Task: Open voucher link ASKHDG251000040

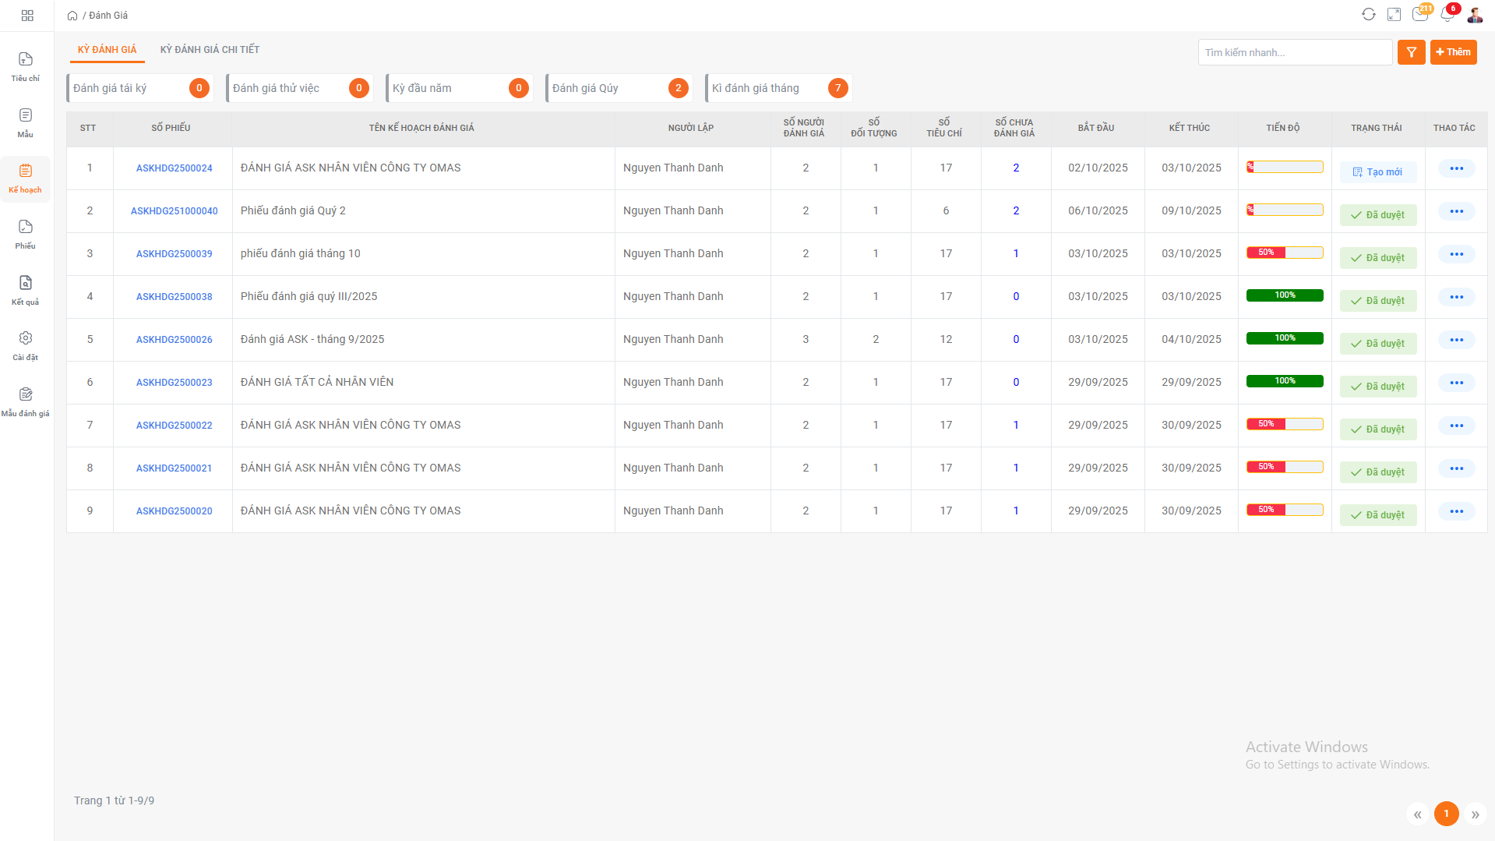Action: pos(174,211)
